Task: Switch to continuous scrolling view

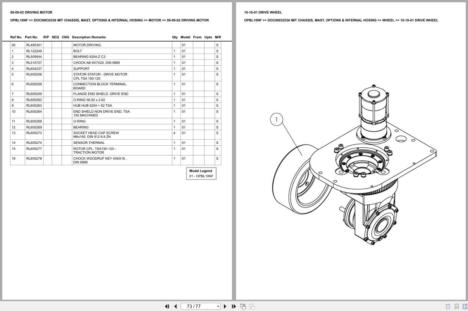Action: click(456, 306)
